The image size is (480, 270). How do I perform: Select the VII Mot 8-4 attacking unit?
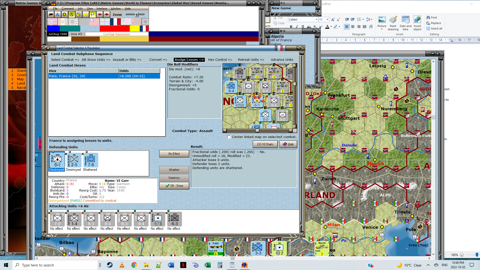pos(107,219)
